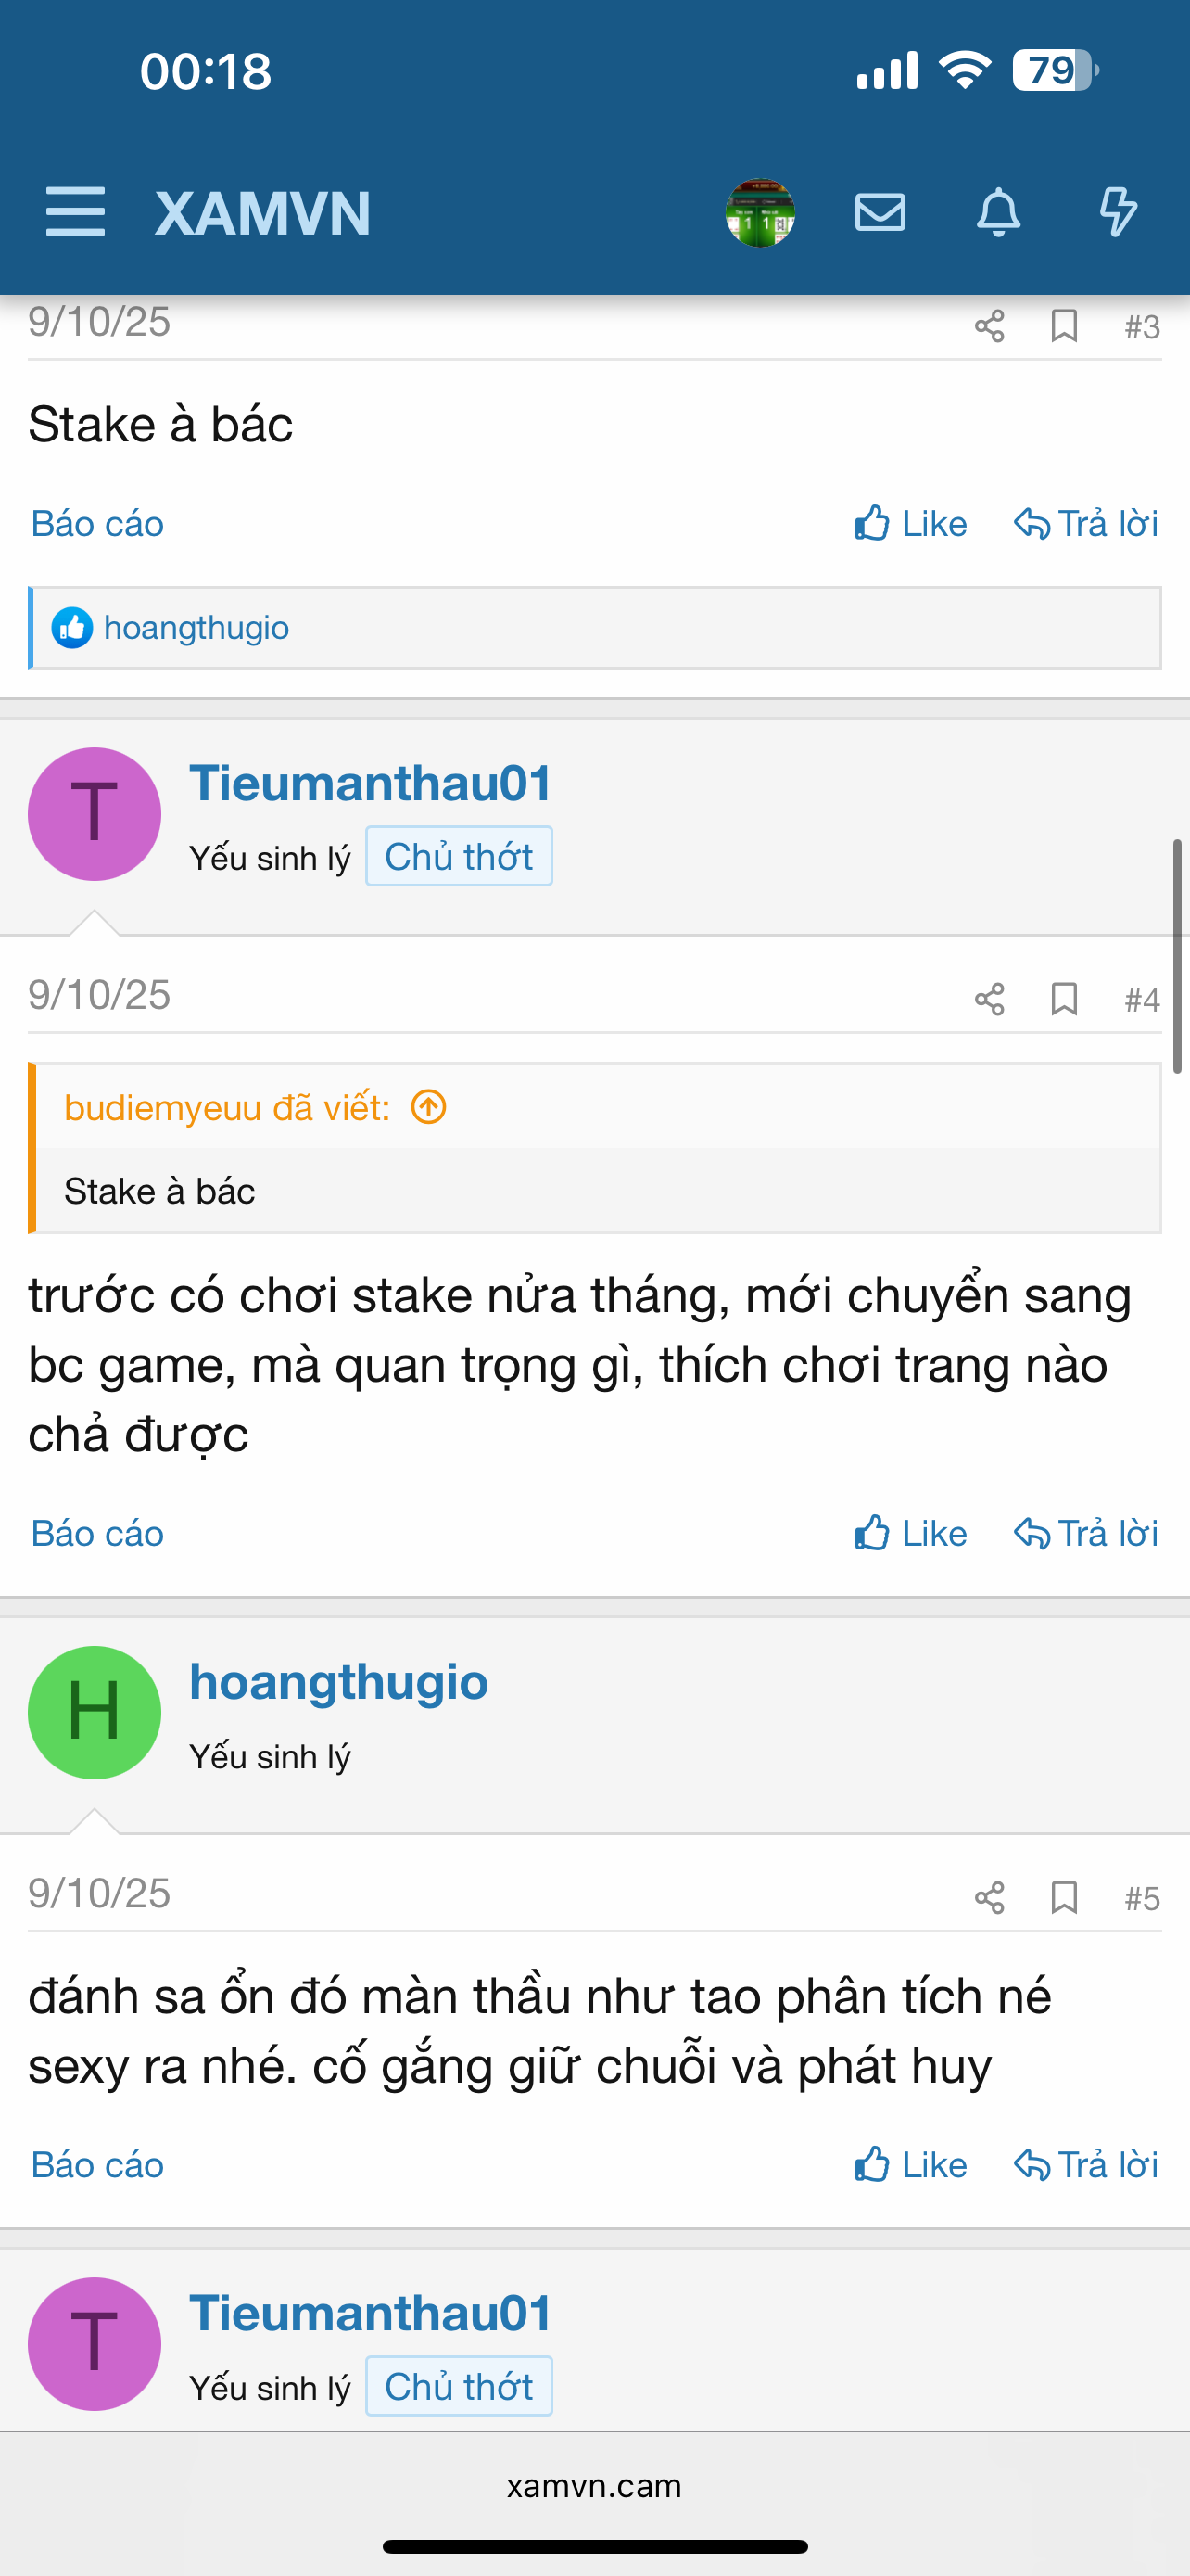Bookmark post #4

(1064, 999)
